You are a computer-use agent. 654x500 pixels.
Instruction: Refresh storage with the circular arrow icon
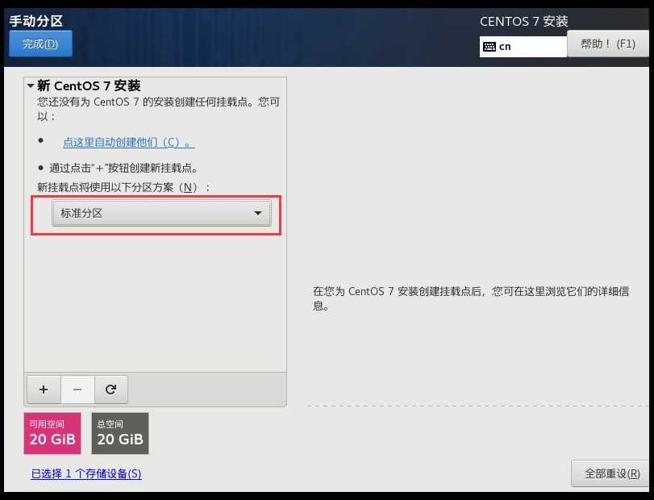pos(111,389)
